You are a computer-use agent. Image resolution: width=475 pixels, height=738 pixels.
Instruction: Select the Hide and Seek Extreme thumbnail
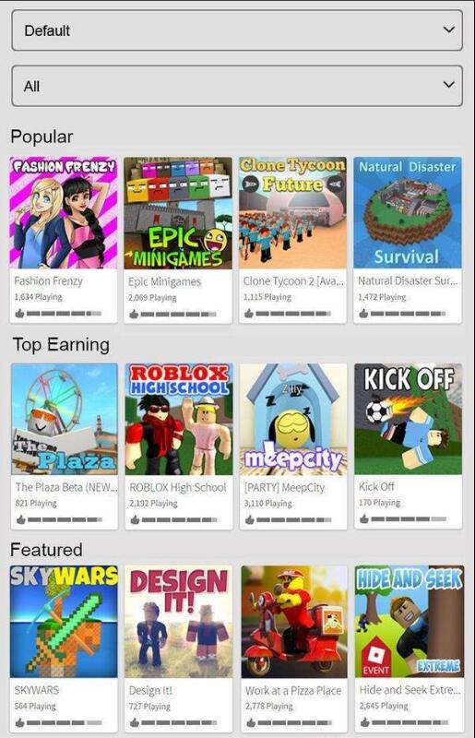(410, 621)
